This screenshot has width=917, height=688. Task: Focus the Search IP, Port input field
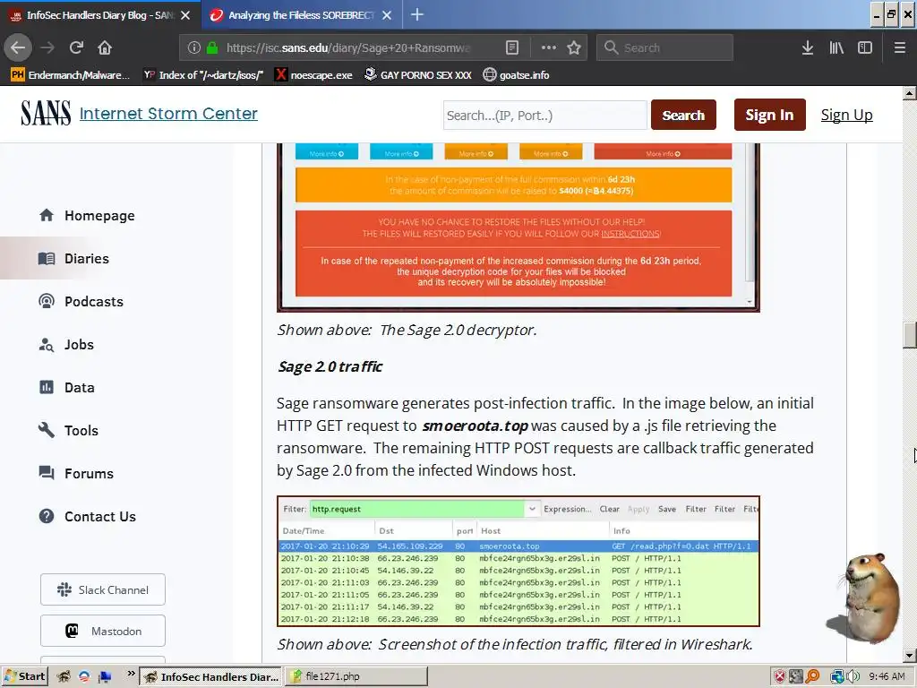click(545, 116)
